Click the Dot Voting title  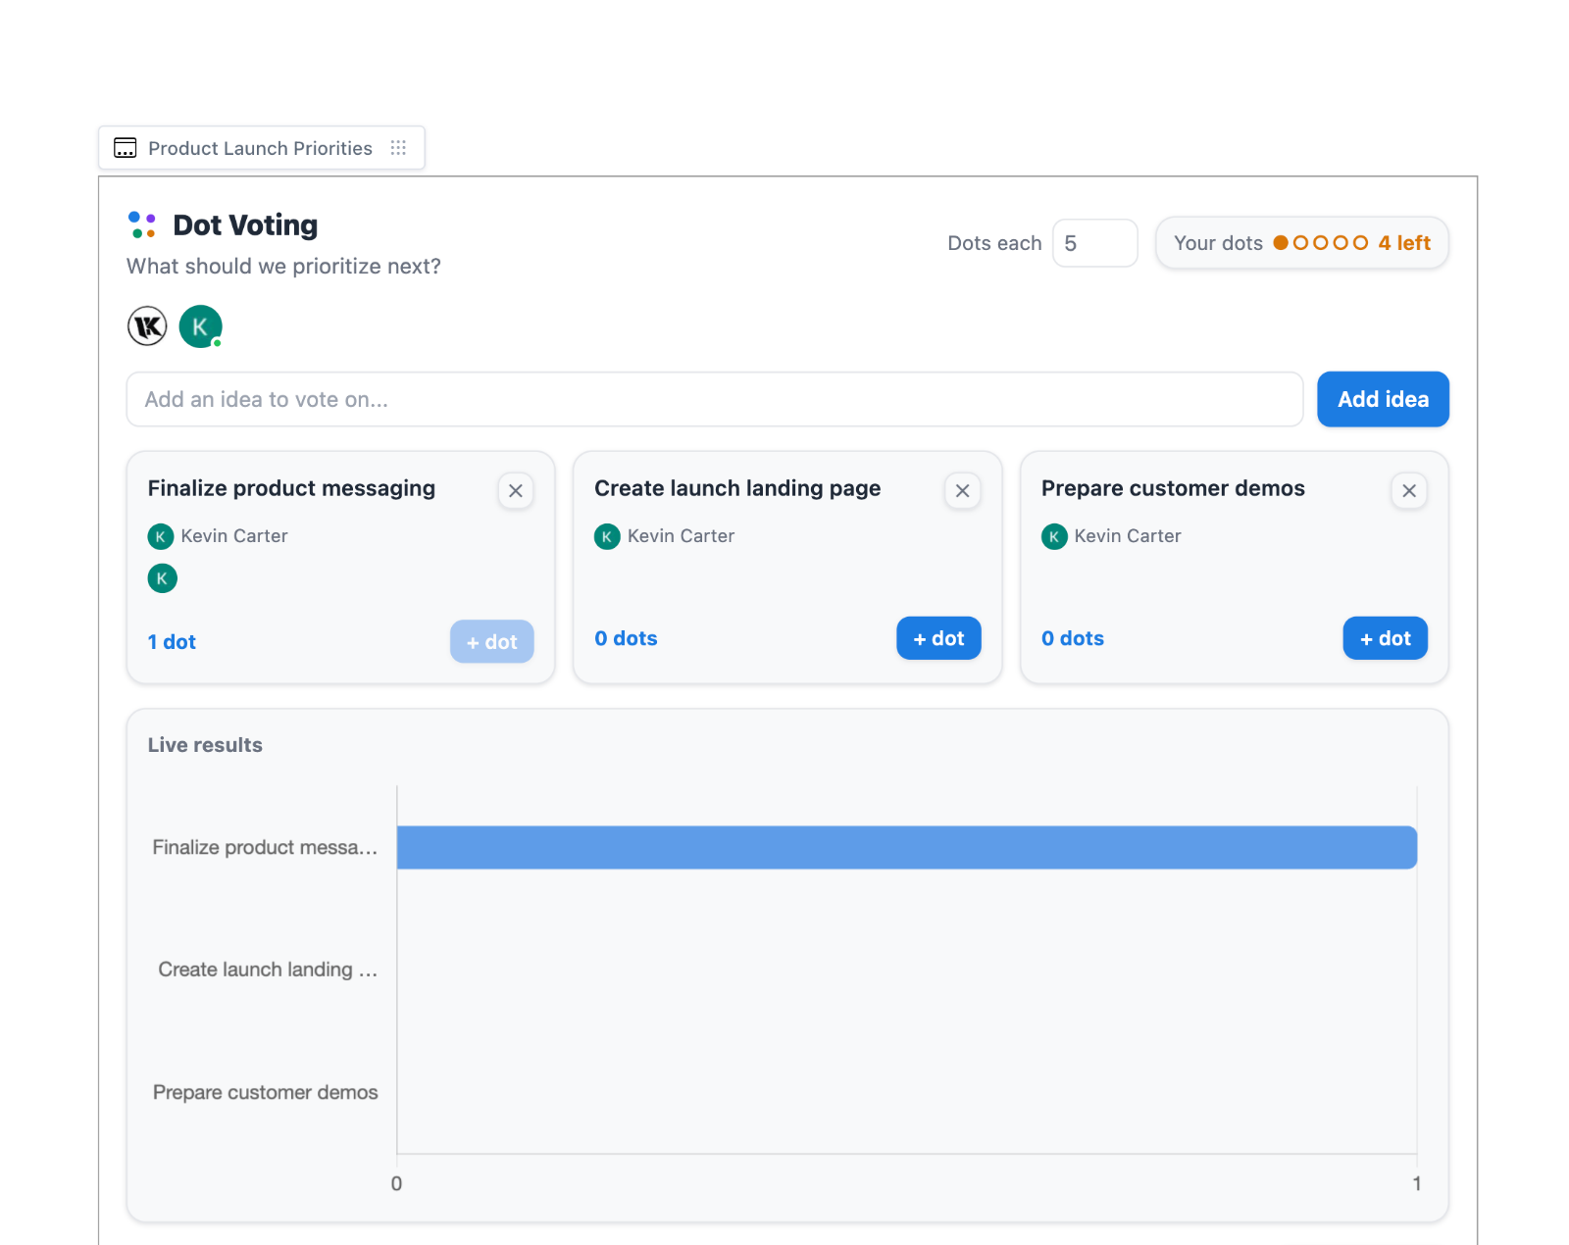pos(245,225)
